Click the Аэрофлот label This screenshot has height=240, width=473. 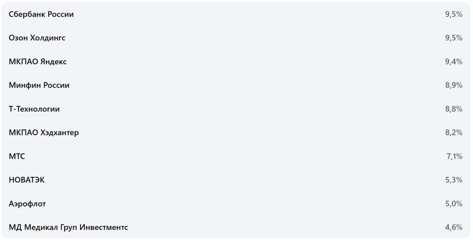(x=27, y=204)
